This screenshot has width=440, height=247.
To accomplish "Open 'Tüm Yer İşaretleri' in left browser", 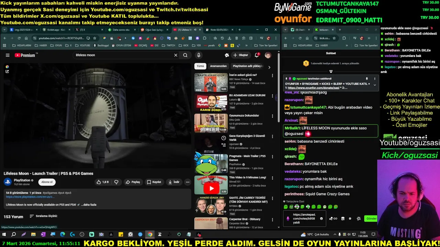I will (266, 45).
